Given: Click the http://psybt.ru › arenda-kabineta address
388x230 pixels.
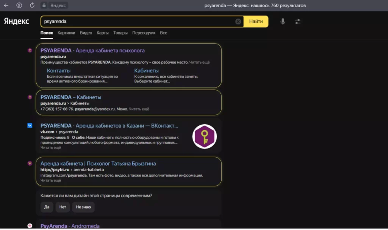Looking at the screenshot, I should (x=72, y=170).
